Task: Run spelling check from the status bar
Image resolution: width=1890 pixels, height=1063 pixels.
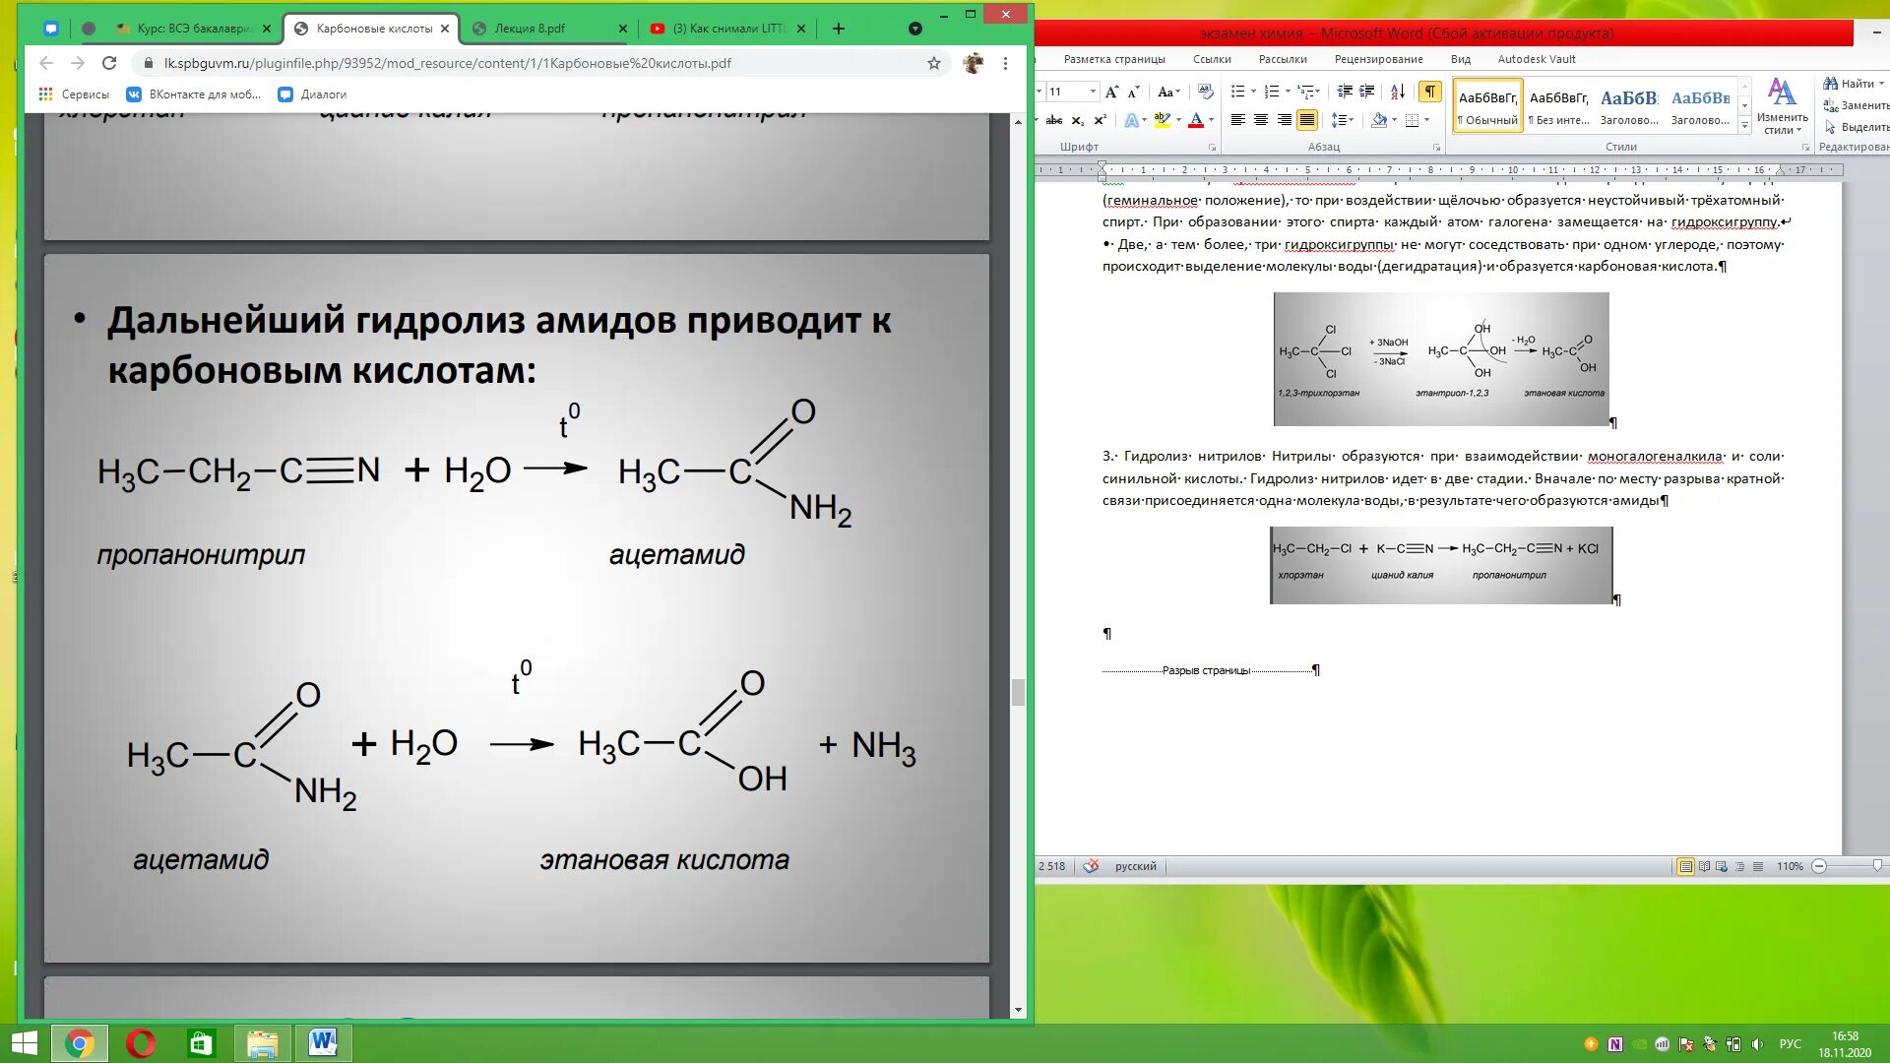Action: coord(1093,867)
